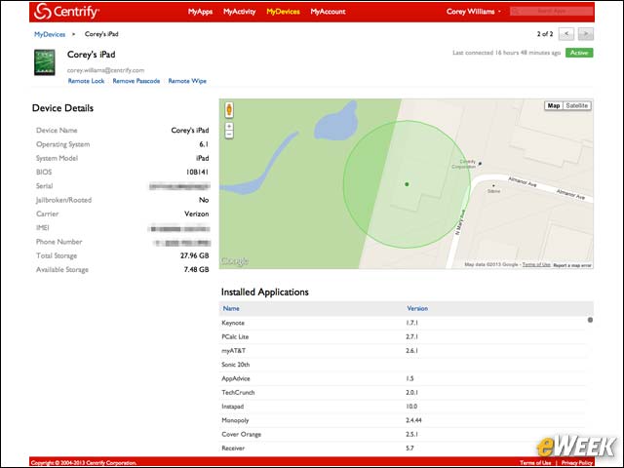Open footer Privacy Policy link
The image size is (624, 468).
pos(577,462)
